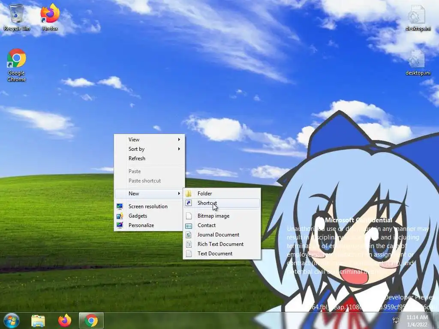The height and width of the screenshot is (329, 439).
Task: Create a new Contact
Action: [222, 225]
